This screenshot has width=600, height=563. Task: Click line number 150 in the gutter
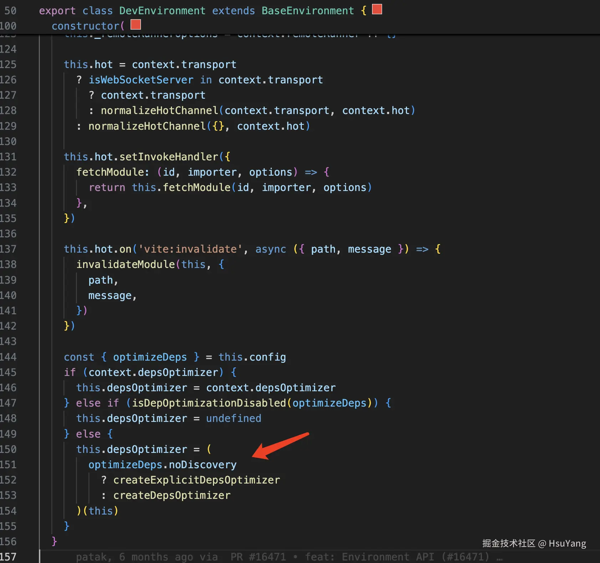(8, 449)
